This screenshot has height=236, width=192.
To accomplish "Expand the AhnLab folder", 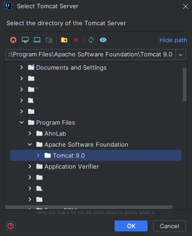I will tap(30, 133).
